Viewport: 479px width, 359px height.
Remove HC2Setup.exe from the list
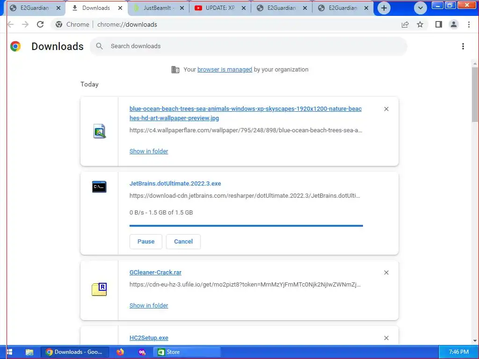(386, 338)
